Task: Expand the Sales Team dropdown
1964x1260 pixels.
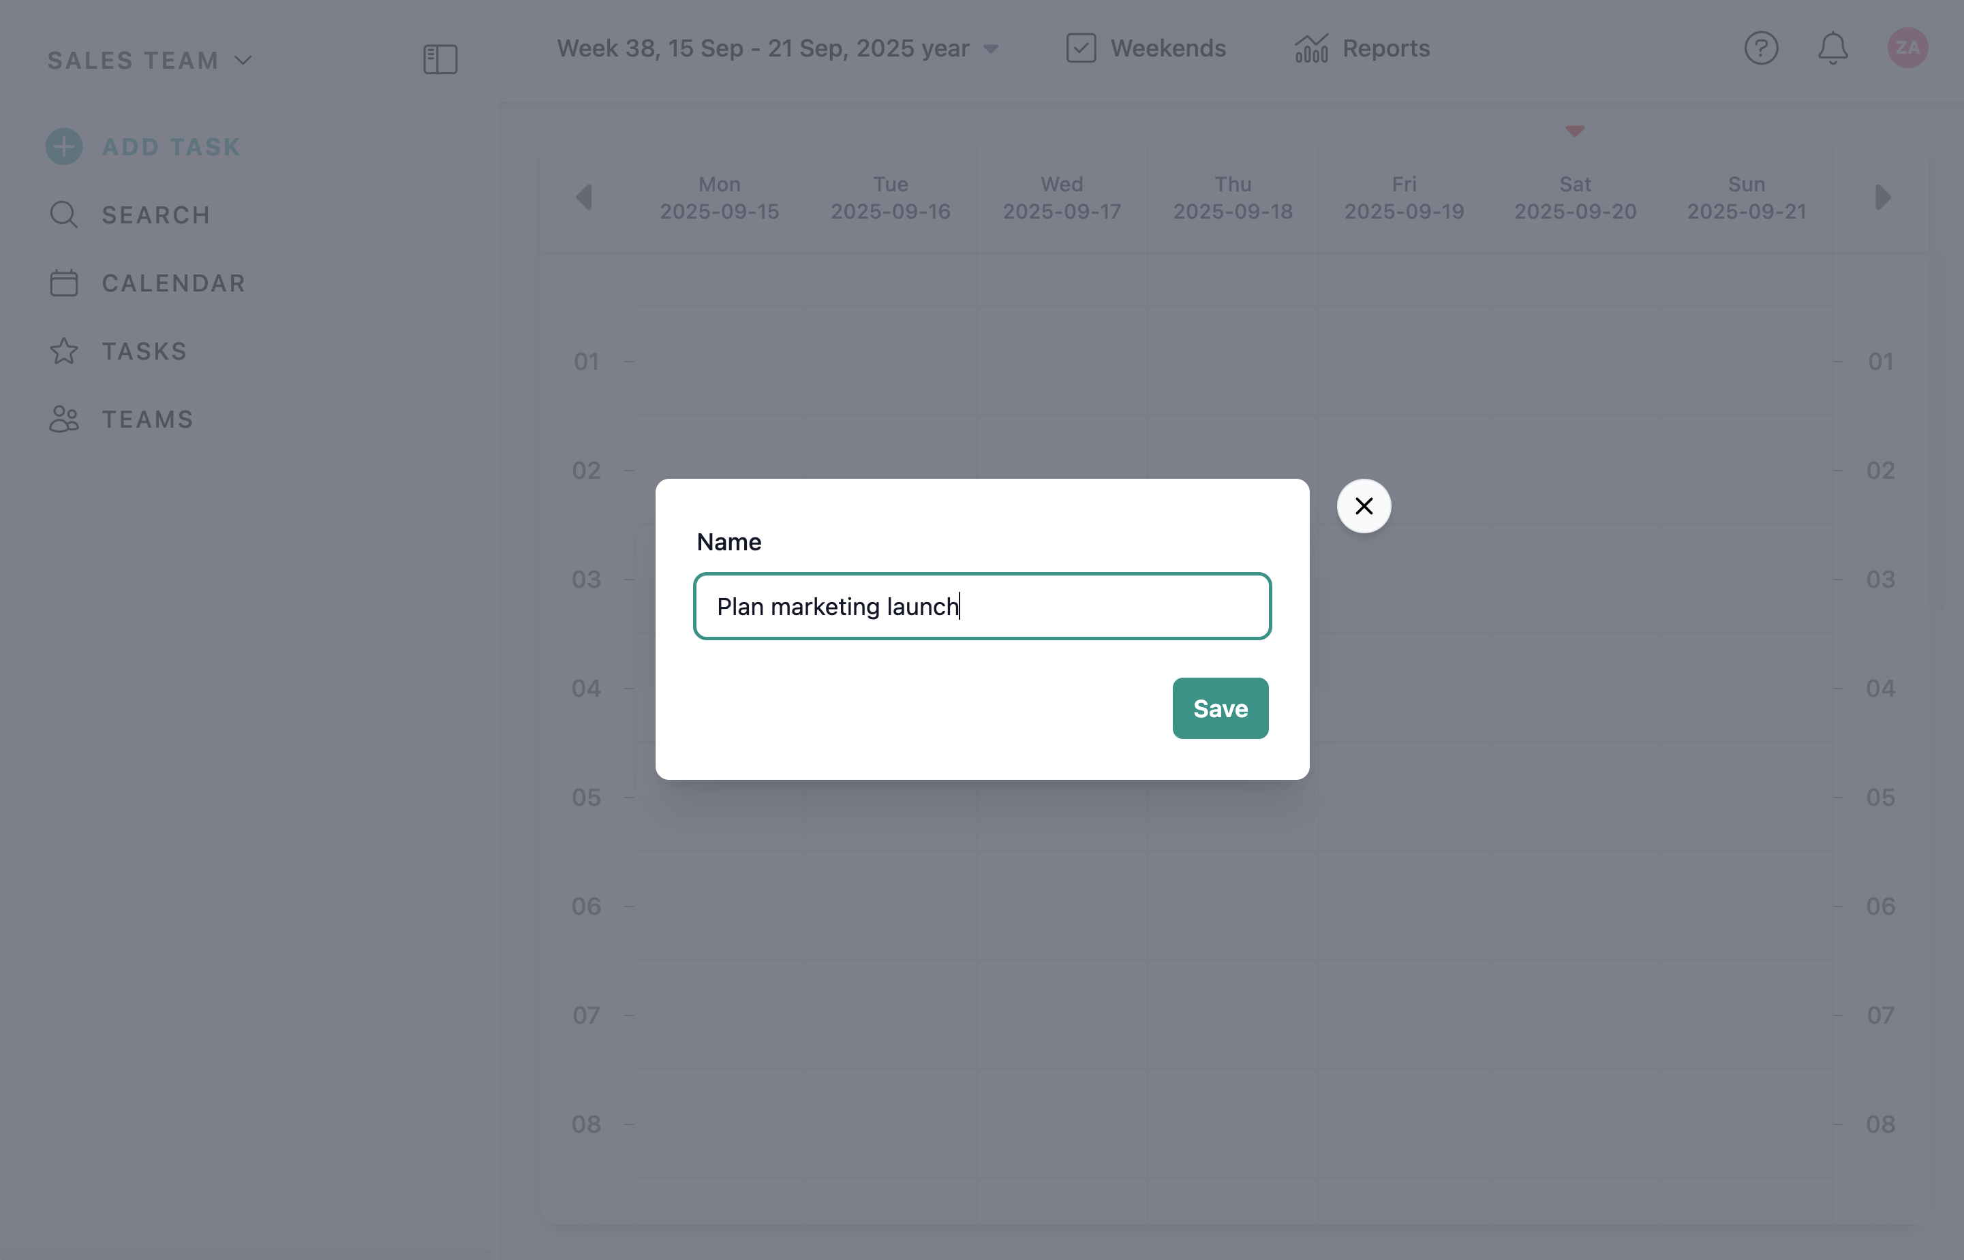Action: tap(150, 61)
